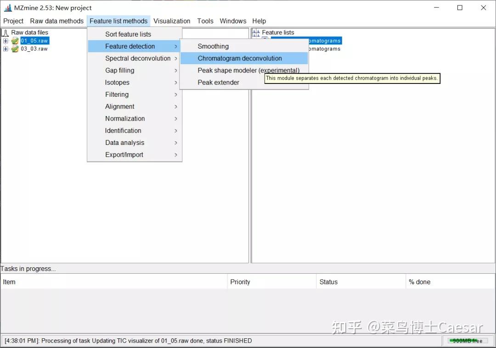Open the Tools menu
The image size is (496, 348).
point(205,21)
